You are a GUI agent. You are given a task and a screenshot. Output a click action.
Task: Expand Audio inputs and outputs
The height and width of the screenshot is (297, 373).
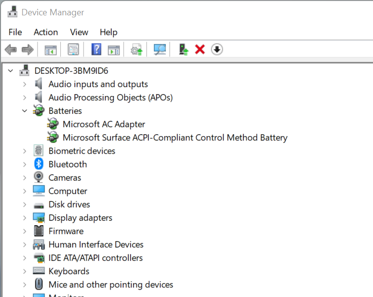point(25,84)
